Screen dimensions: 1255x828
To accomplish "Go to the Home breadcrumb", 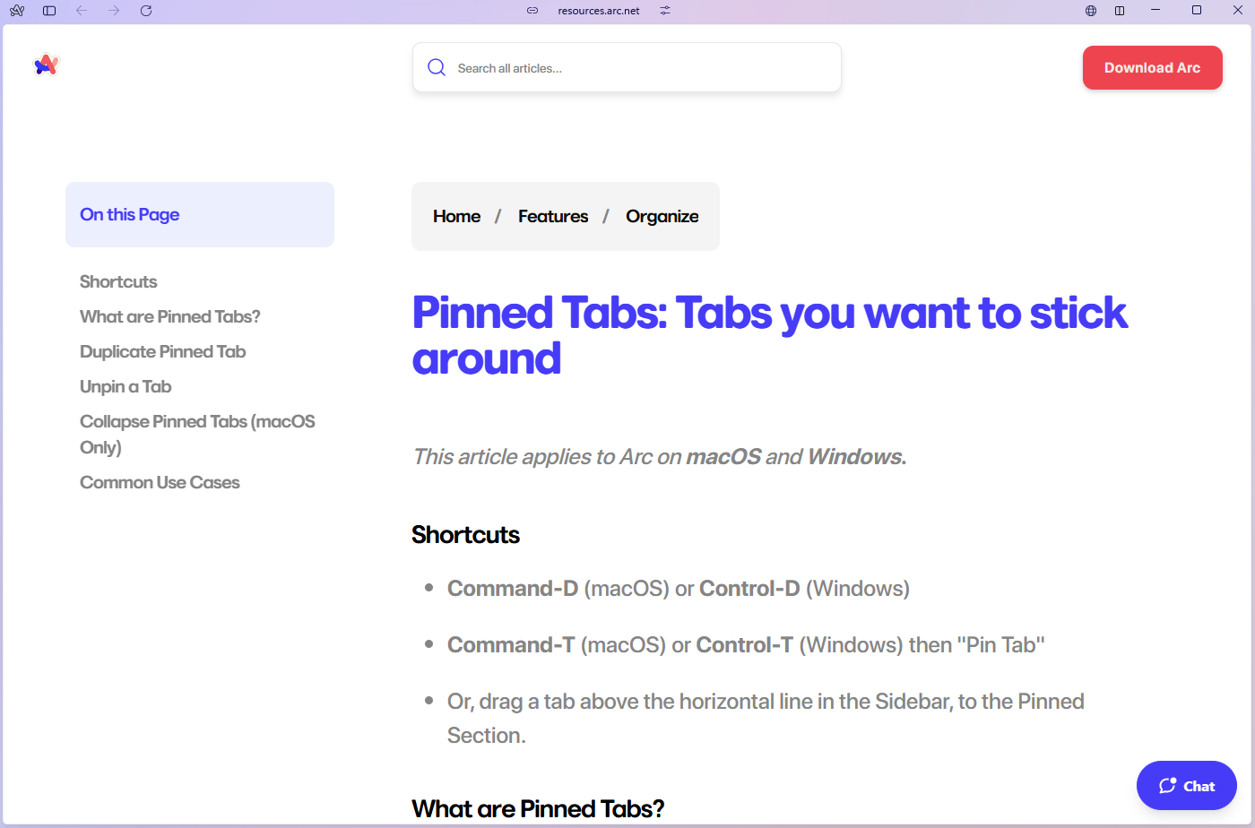I will coord(457,216).
